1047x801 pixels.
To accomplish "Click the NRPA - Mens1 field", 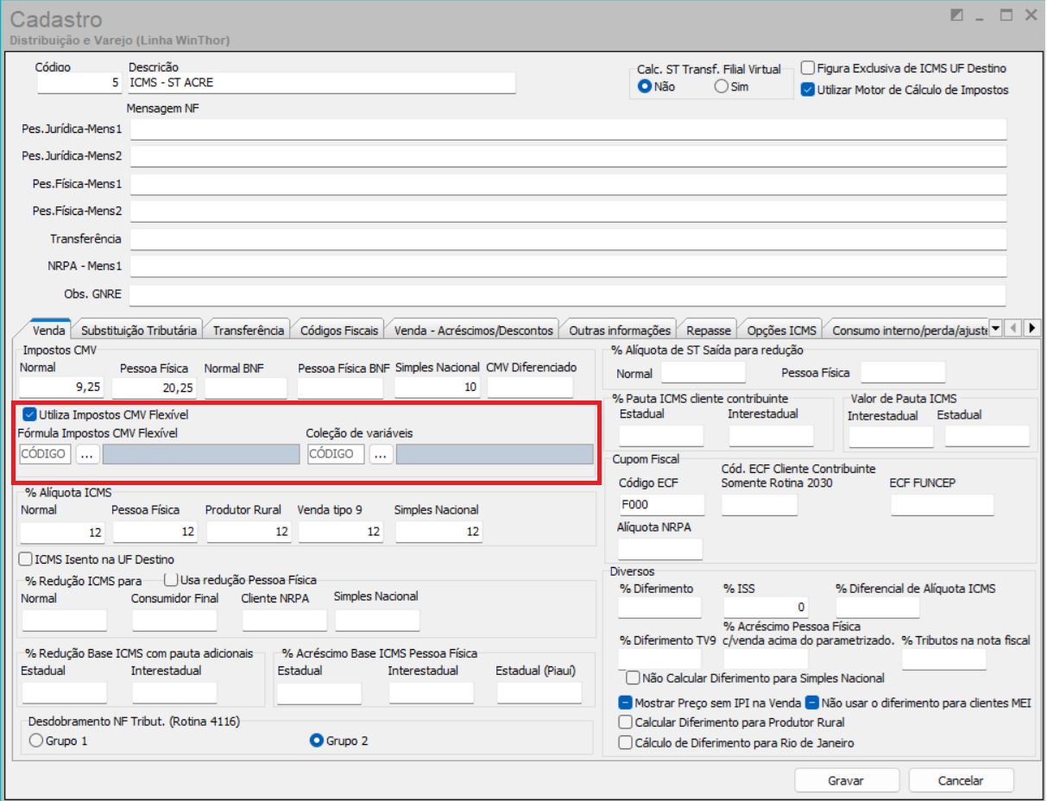I will tap(568, 266).
